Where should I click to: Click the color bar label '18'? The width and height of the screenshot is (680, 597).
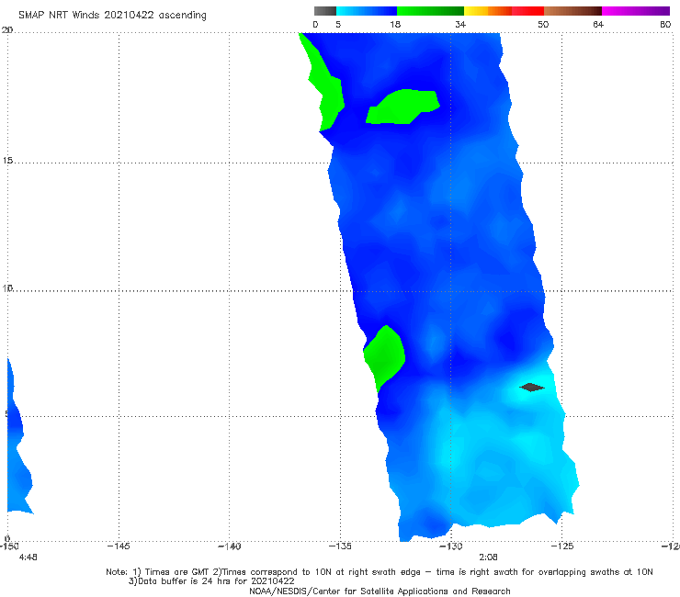(395, 25)
